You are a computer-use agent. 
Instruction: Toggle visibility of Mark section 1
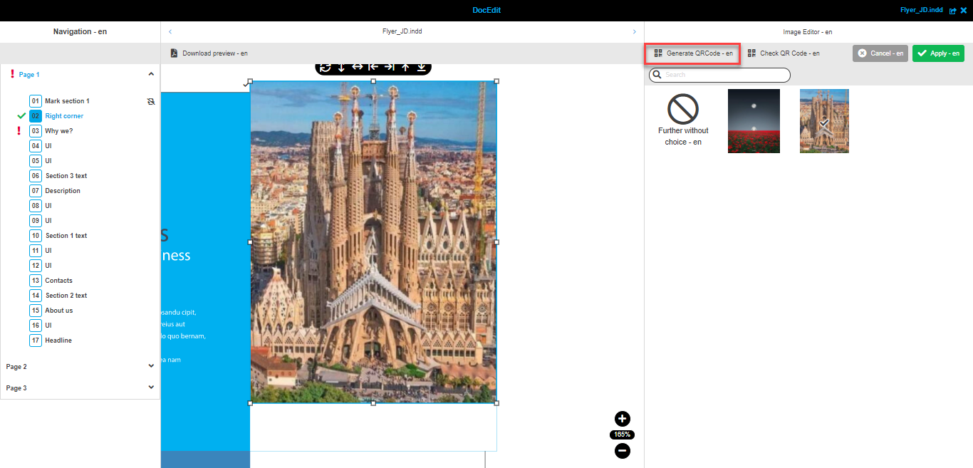pyautogui.click(x=150, y=101)
